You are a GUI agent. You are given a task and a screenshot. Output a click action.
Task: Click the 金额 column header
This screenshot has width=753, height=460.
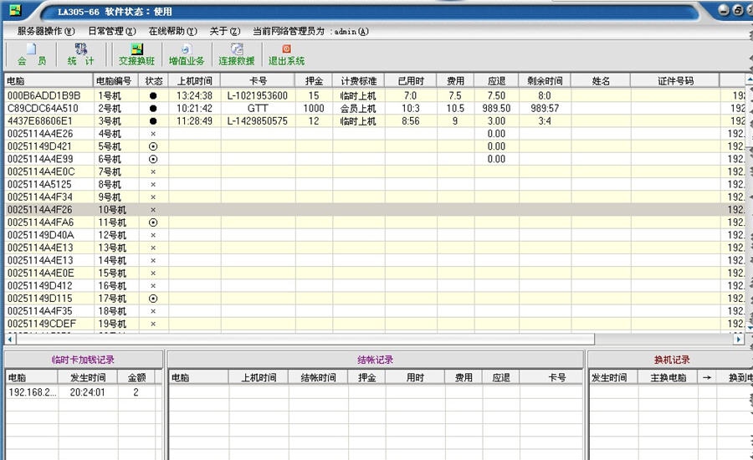[136, 378]
